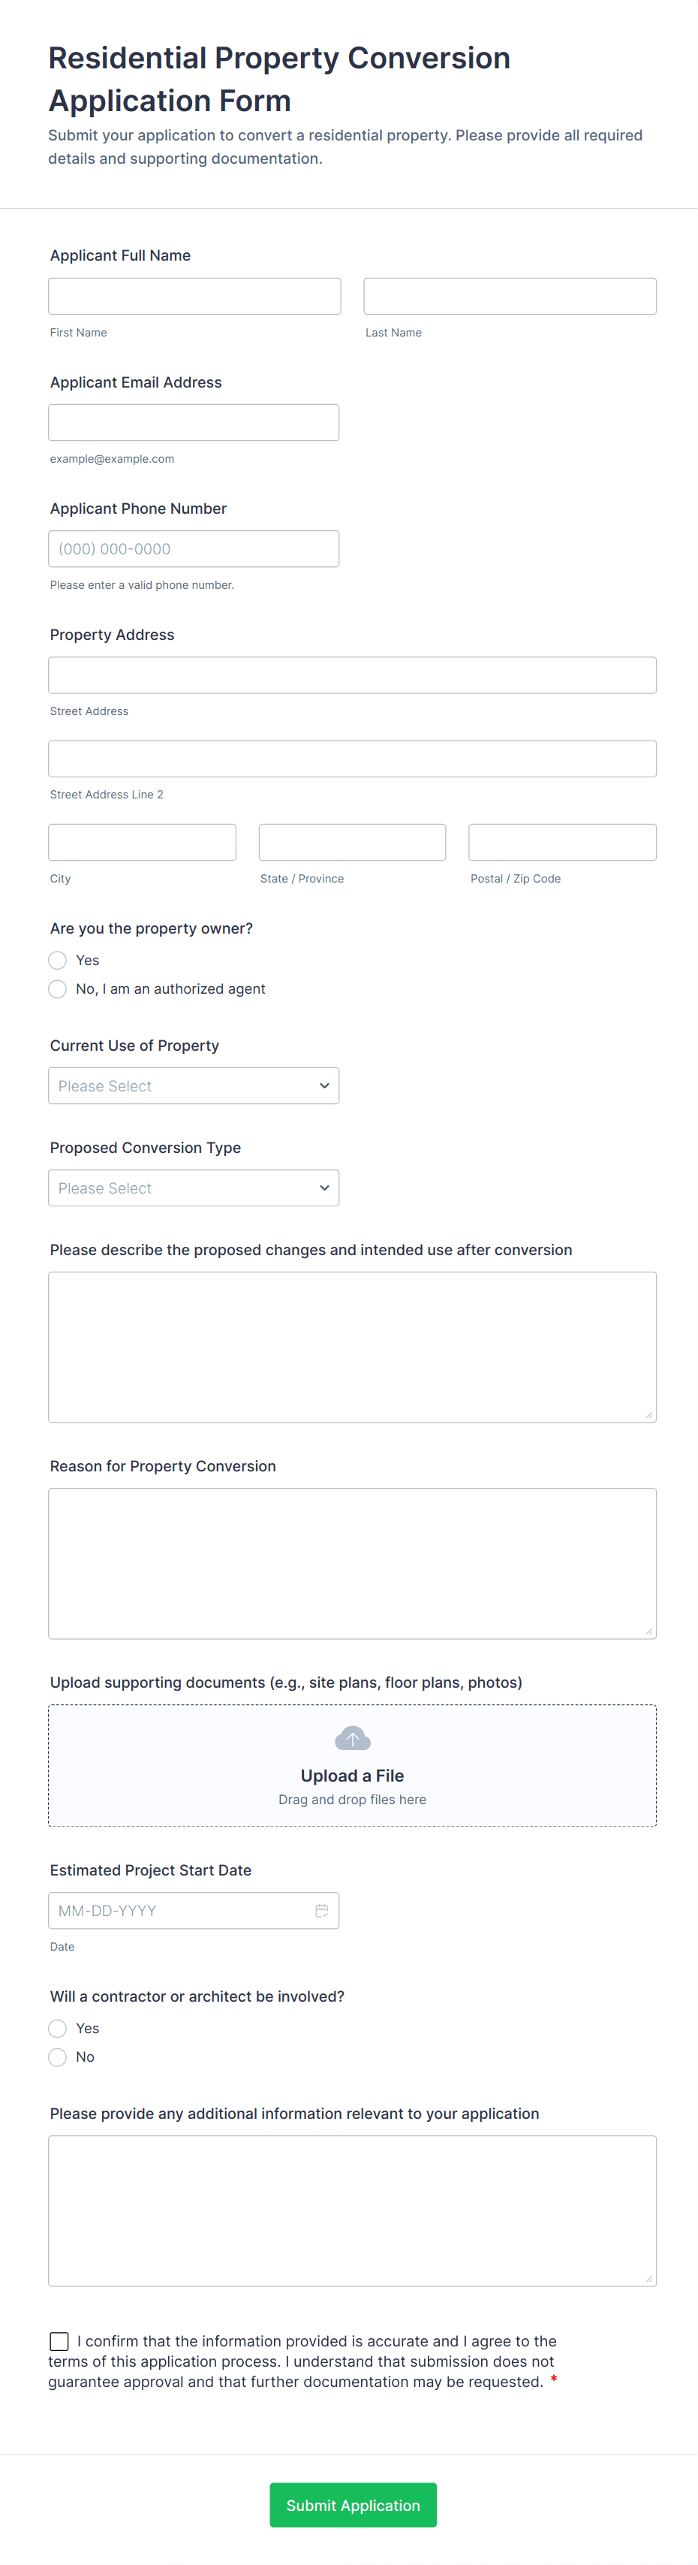Open the calendar picker for project start date
The image size is (698, 2565).
(323, 1910)
